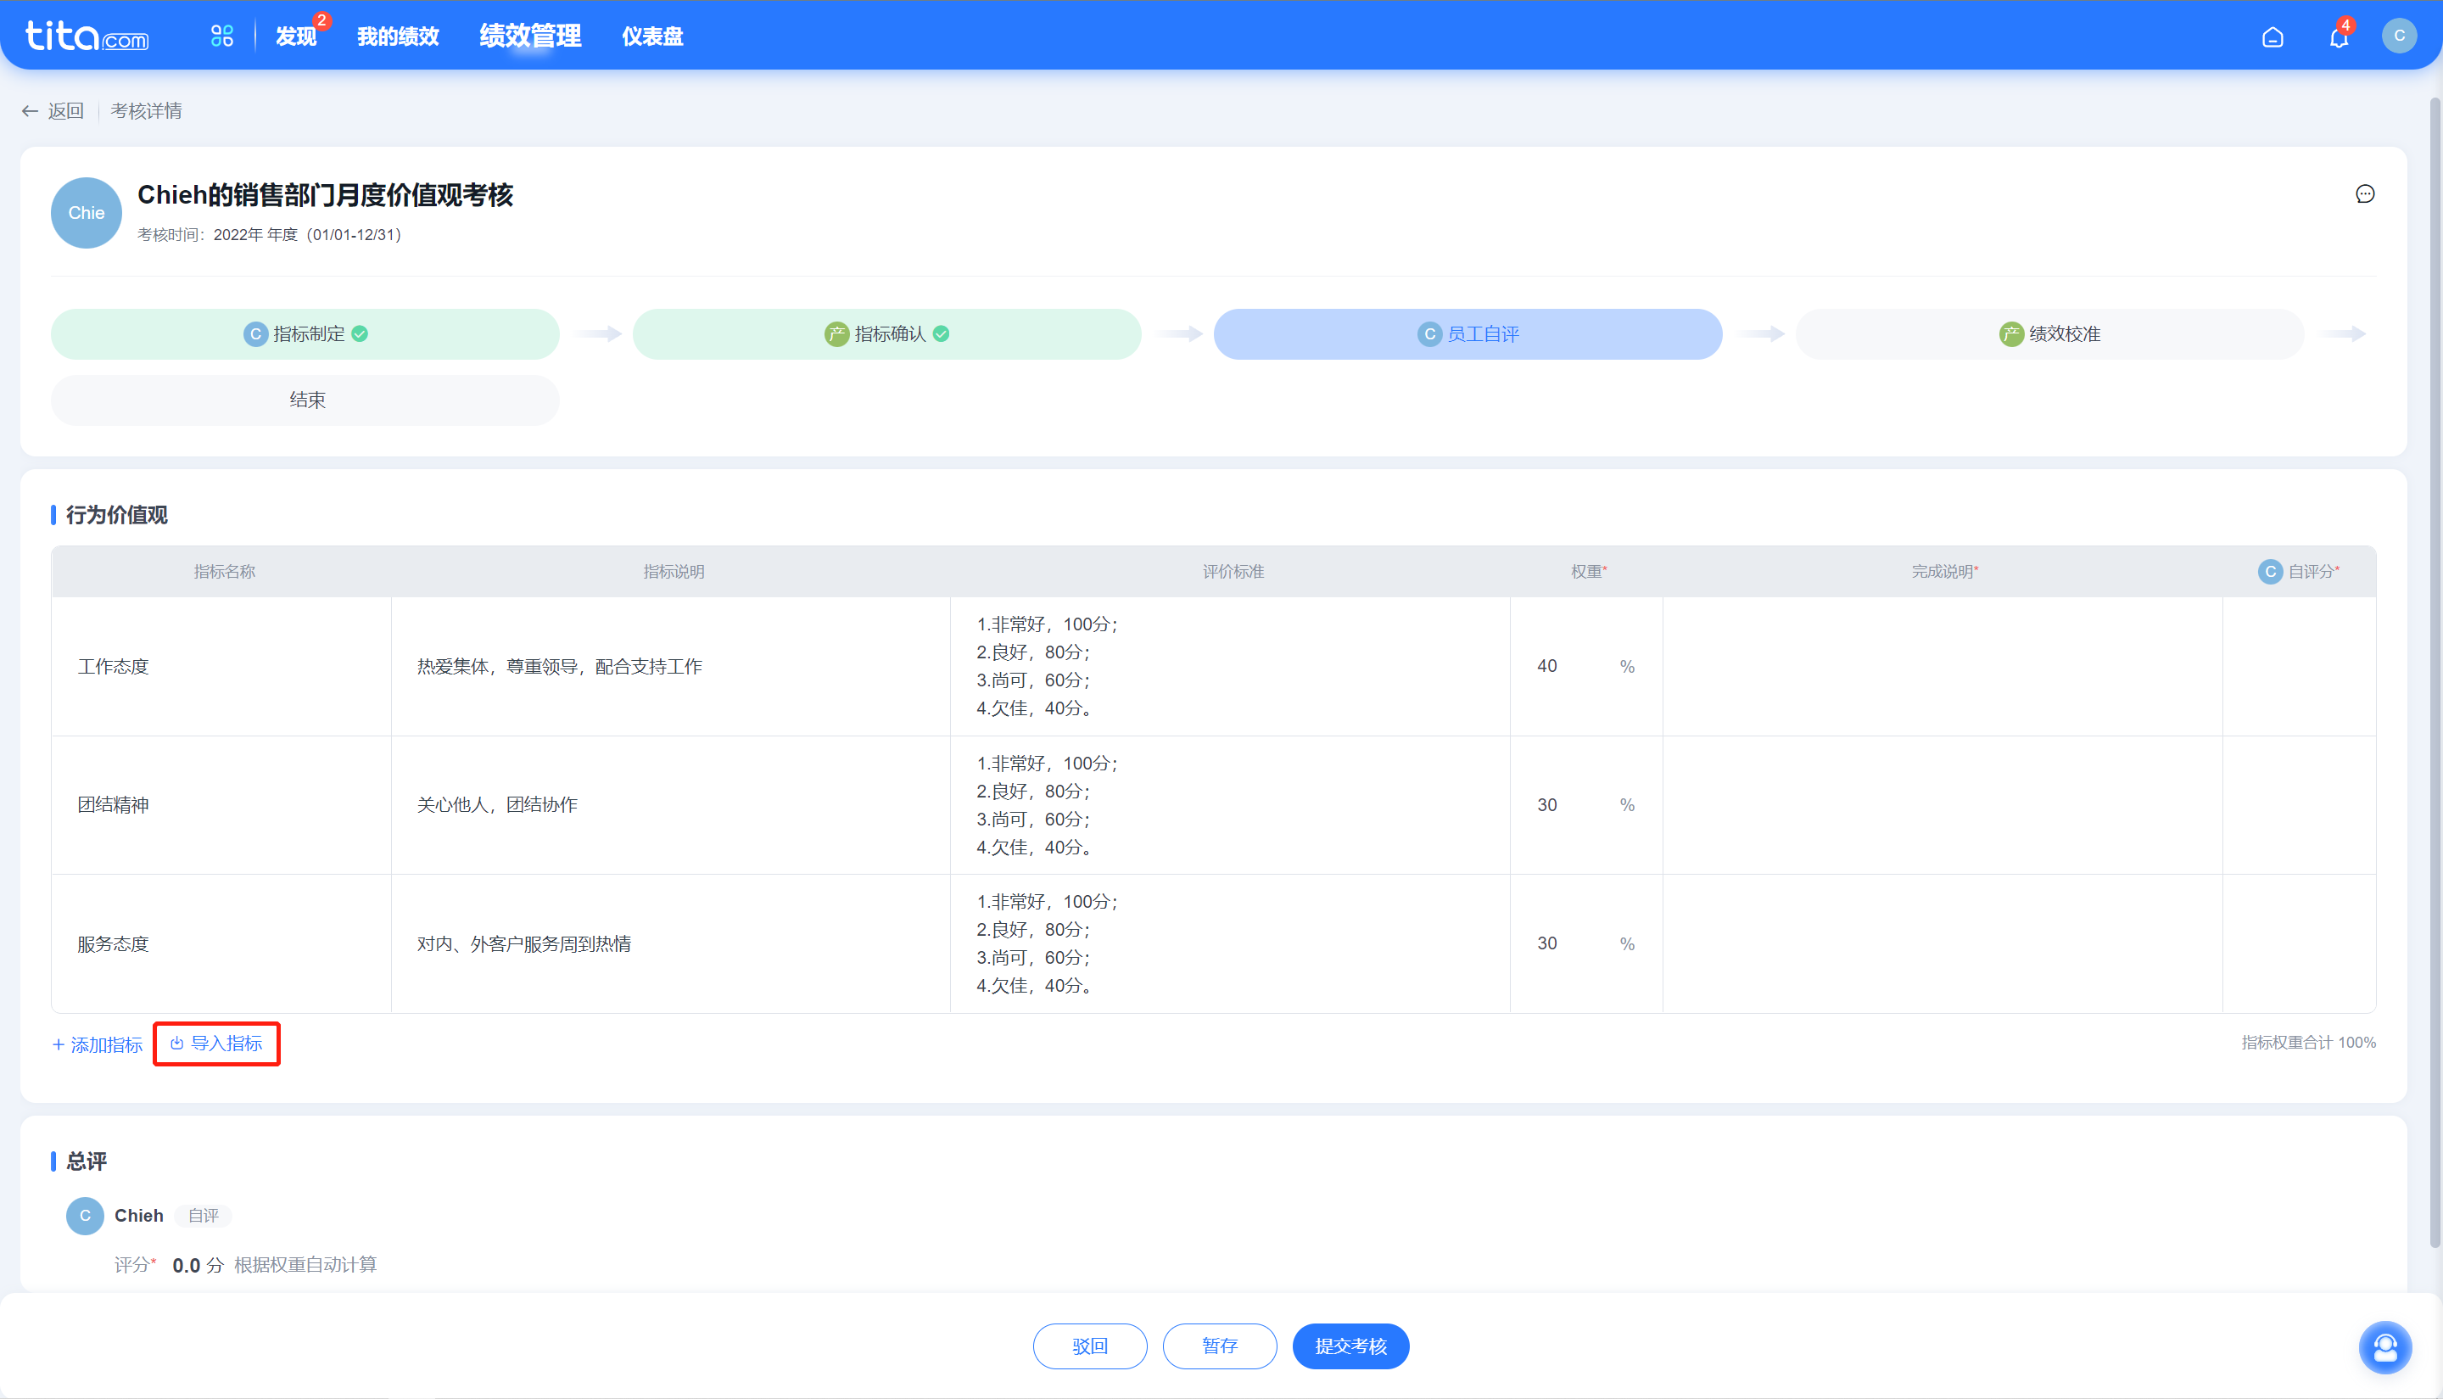
Task: Click 自评 tag next to Chieh
Action: click(203, 1217)
